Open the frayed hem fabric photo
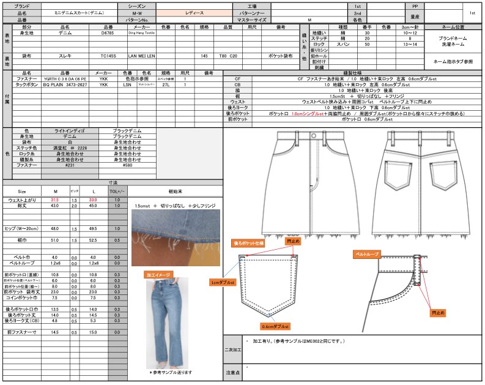The height and width of the screenshot is (385, 485). pos(176,237)
